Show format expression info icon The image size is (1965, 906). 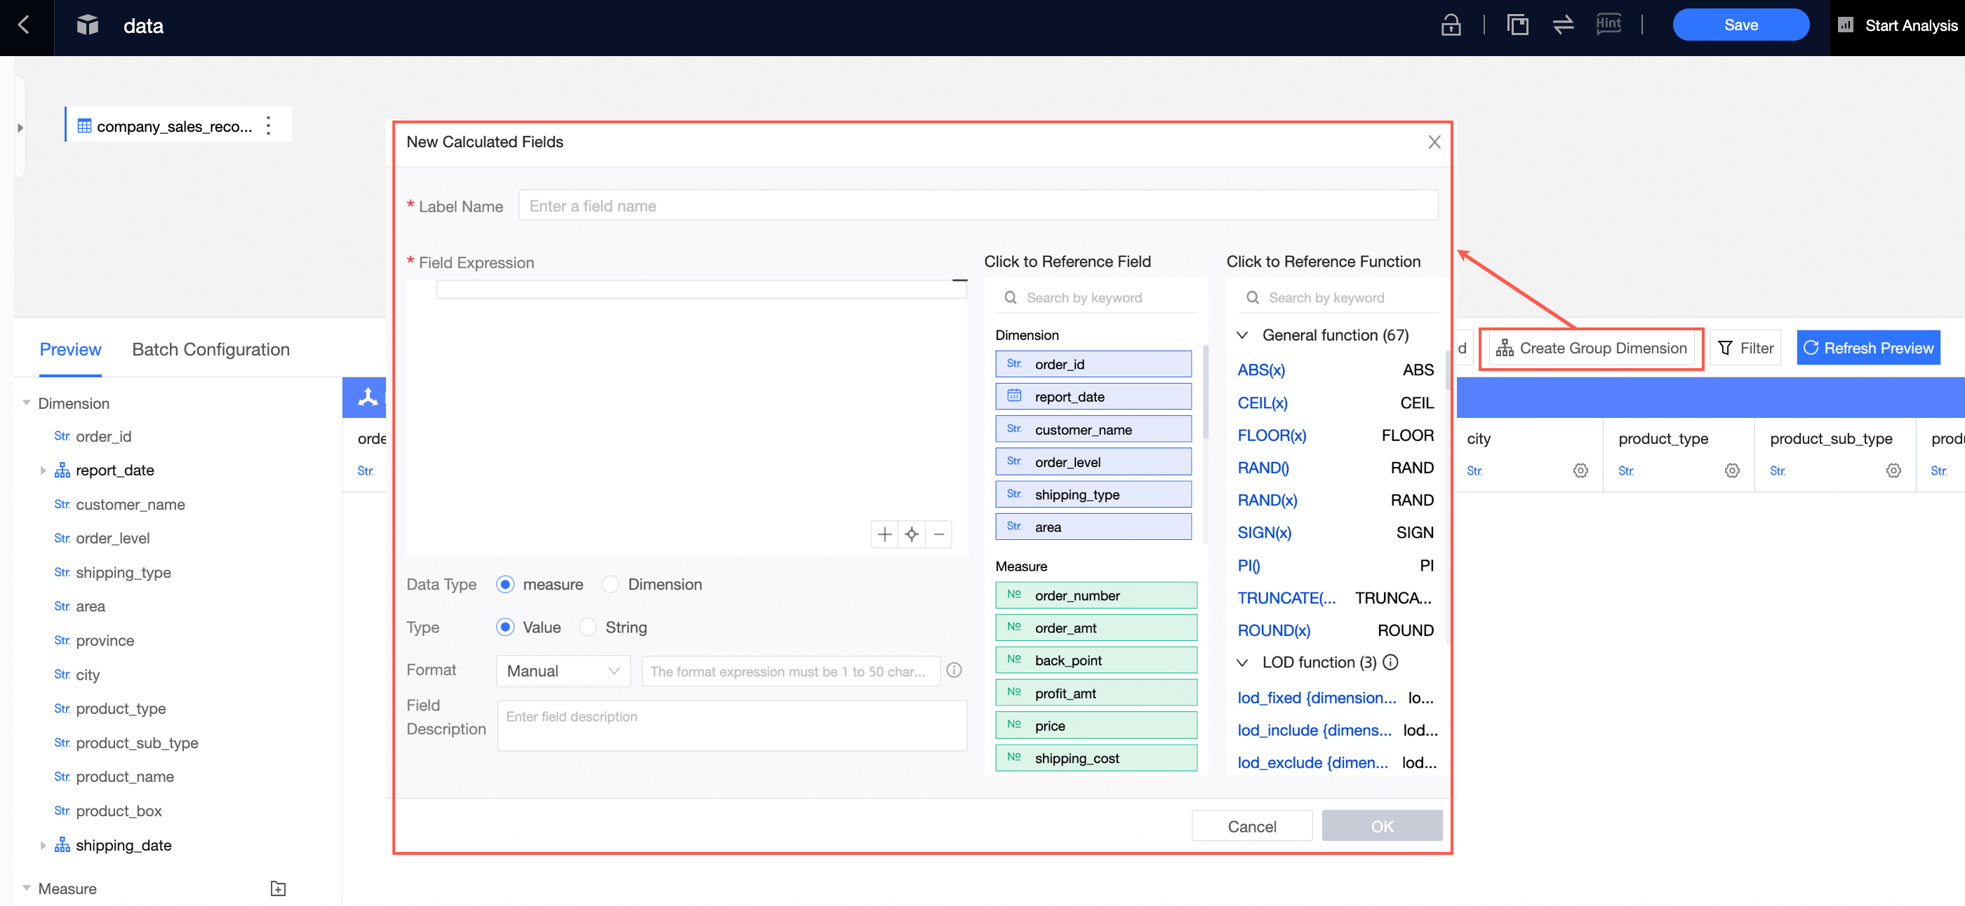954,670
